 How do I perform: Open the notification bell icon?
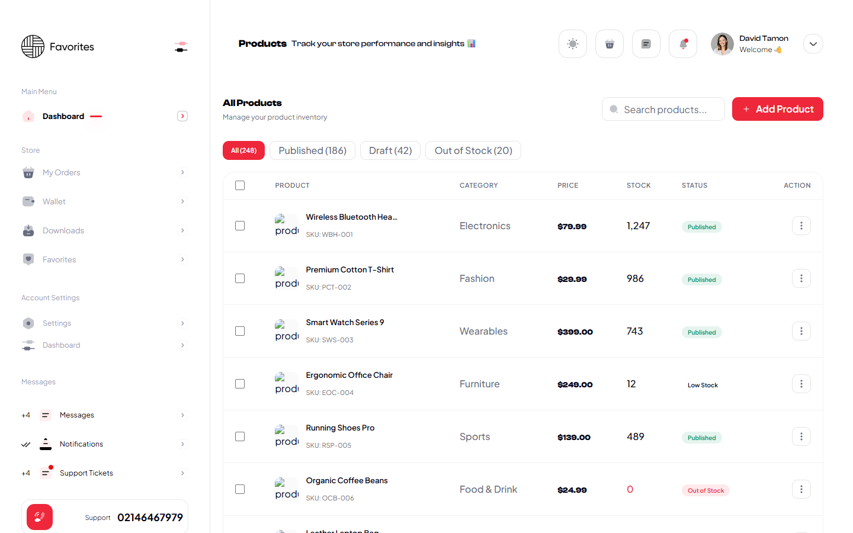click(682, 44)
